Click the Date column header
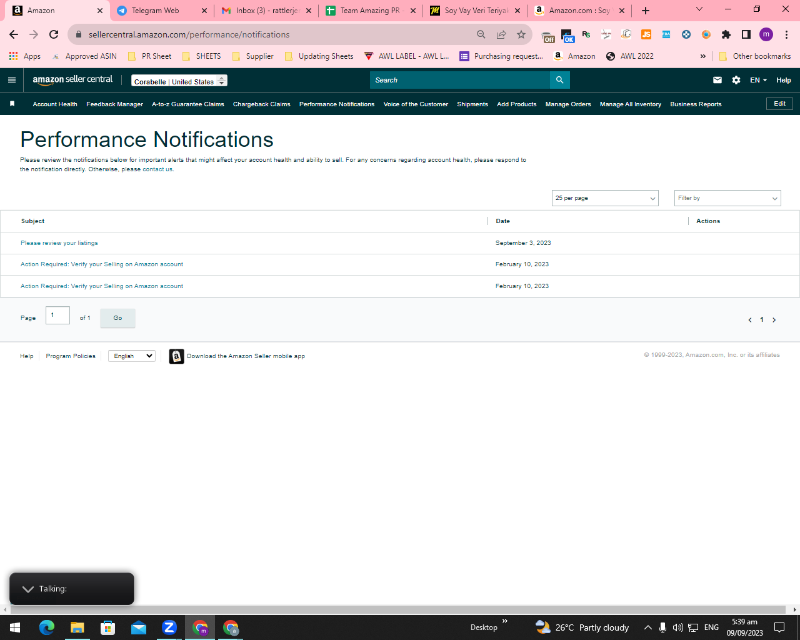Image resolution: width=800 pixels, height=640 pixels. point(502,221)
